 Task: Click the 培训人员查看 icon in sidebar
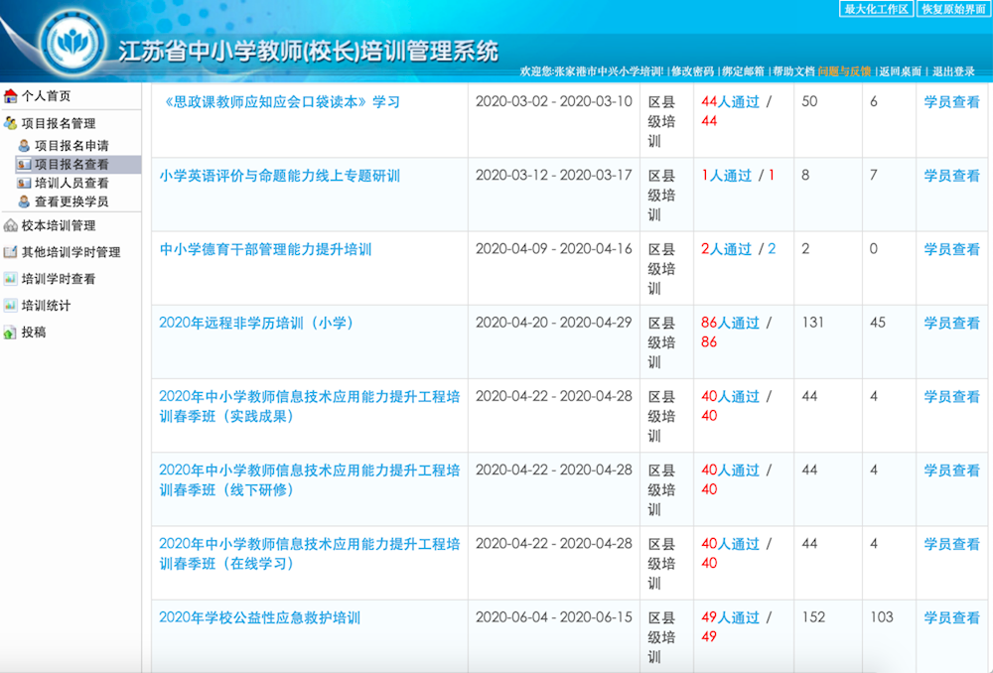point(24,183)
